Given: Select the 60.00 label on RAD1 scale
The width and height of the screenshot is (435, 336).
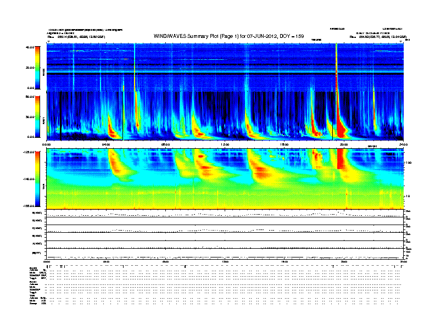Looking at the screenshot, I should (30, 97).
